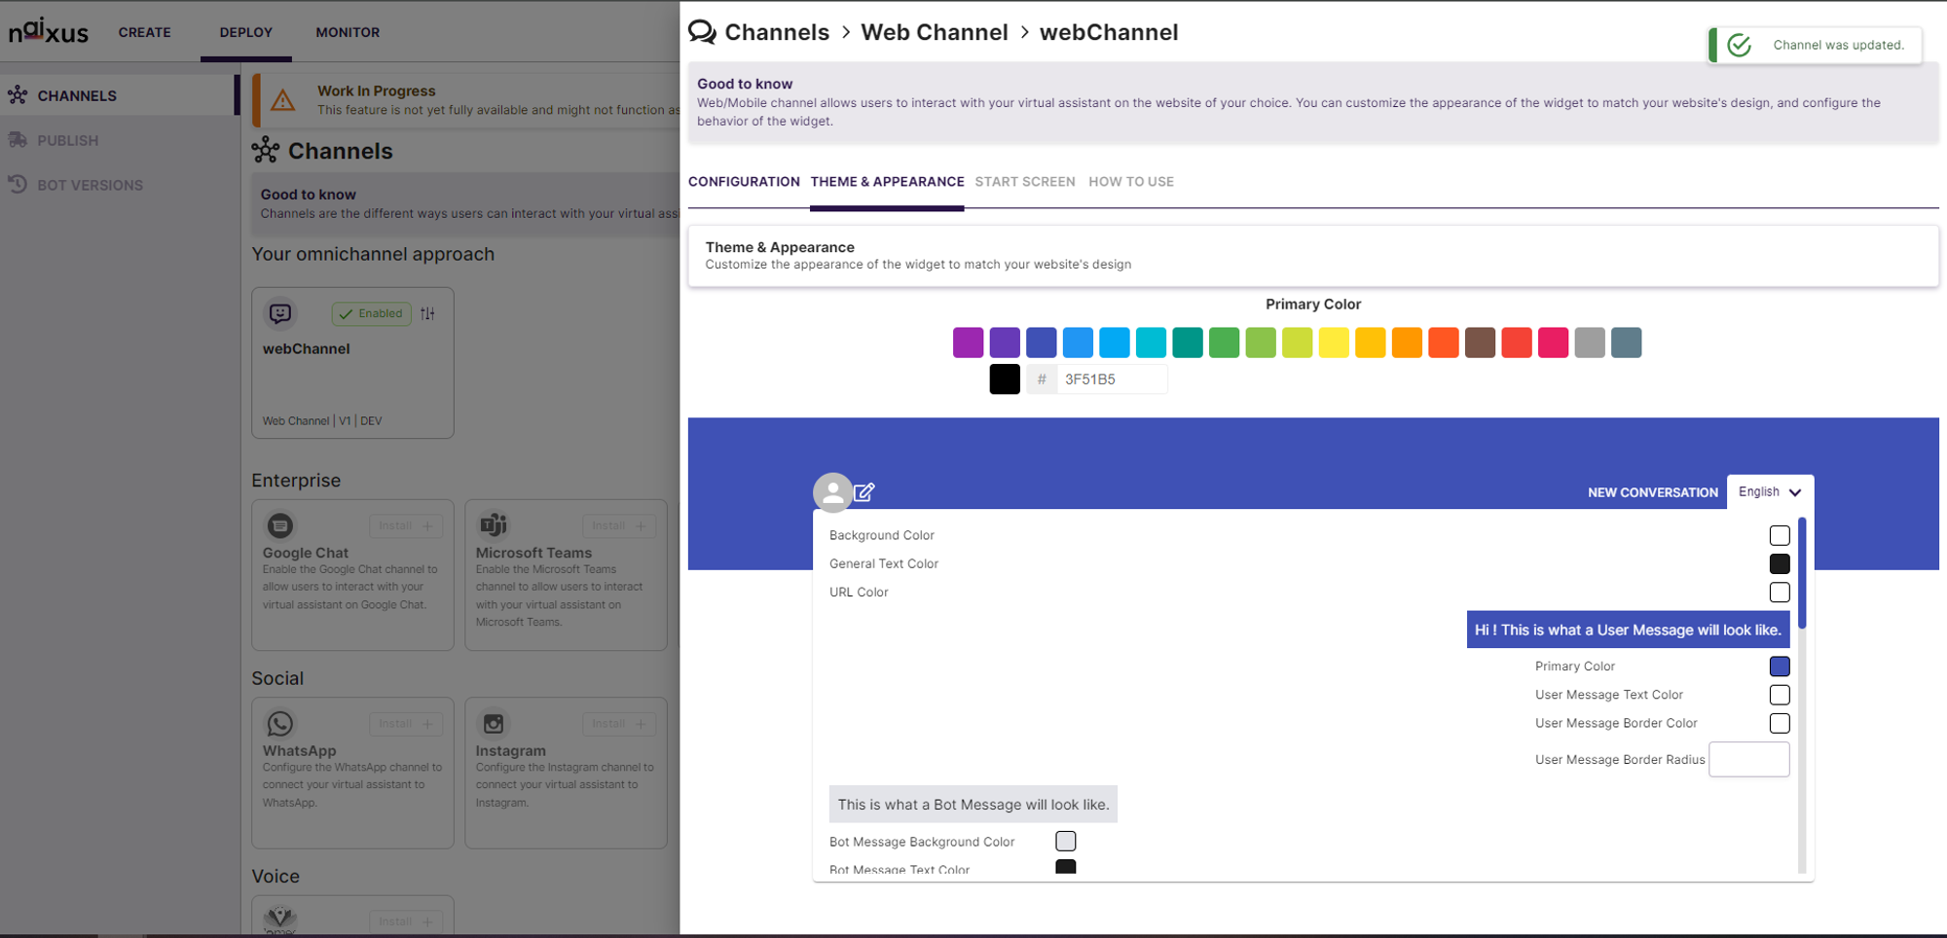Pick the brown primary color swatch
1947x938 pixels.
click(x=1480, y=343)
